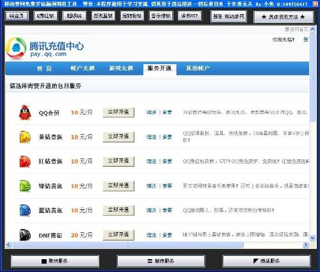Click the 20 元/月 price text
The image size is (320, 272).
point(82,235)
